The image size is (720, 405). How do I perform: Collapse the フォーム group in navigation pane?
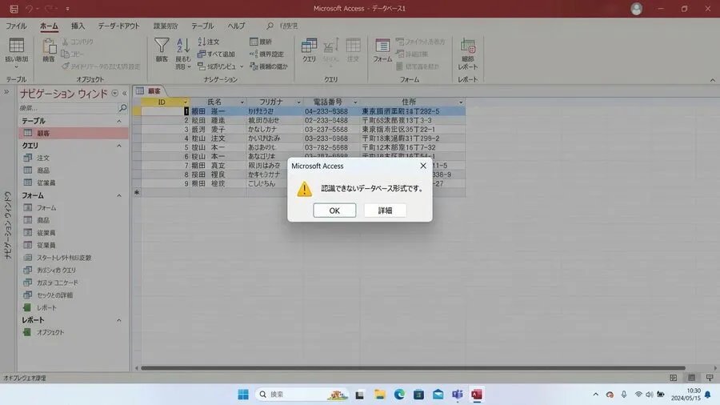pos(119,195)
